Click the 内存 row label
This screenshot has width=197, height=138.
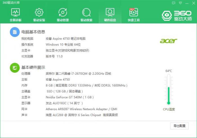click(x=24, y=85)
